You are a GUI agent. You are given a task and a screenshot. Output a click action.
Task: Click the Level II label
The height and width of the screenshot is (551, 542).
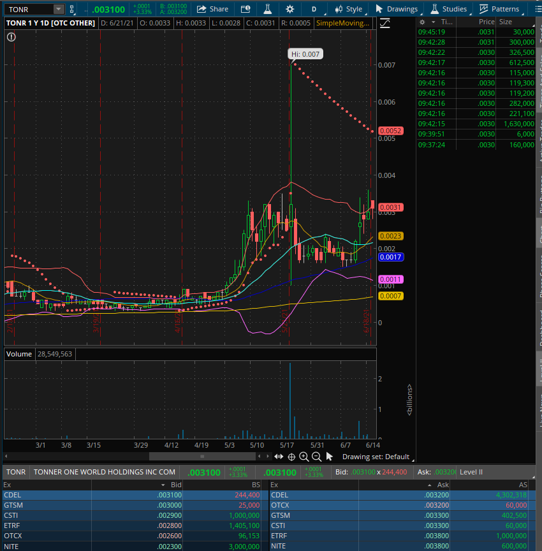[x=471, y=472]
